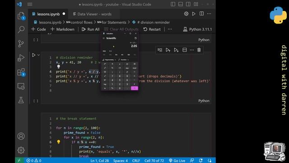Open the Testing flask view
289x163 pixels.
click(x=21, y=100)
